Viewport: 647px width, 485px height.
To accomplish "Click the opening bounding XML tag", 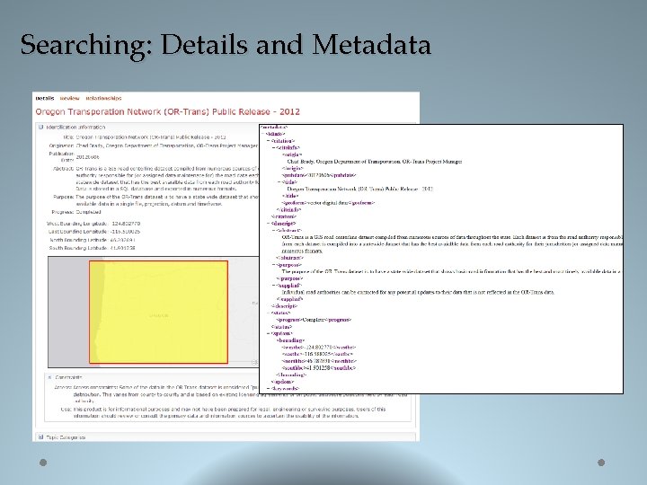I will (x=290, y=340).
